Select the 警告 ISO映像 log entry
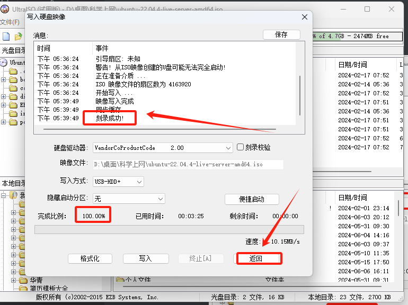The width and height of the screenshot is (408, 305). (160, 68)
